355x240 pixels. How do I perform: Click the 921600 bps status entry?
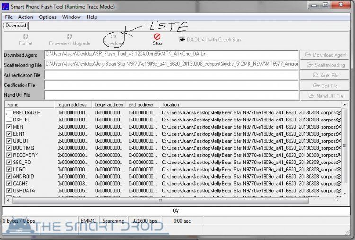click(x=145, y=221)
